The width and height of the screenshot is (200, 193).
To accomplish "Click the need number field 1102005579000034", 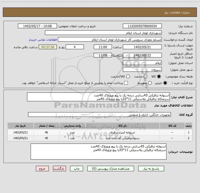I will [x=142, y=26].
